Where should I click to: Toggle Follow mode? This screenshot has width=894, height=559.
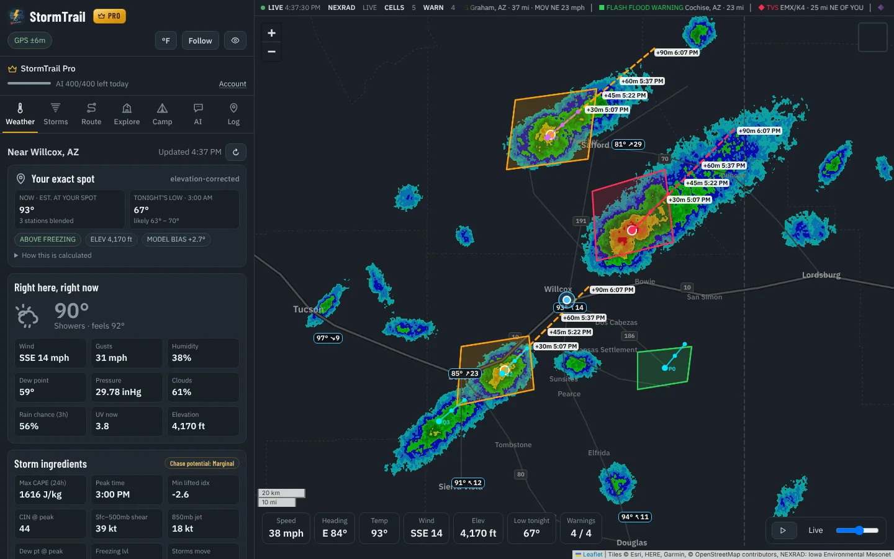(x=200, y=40)
